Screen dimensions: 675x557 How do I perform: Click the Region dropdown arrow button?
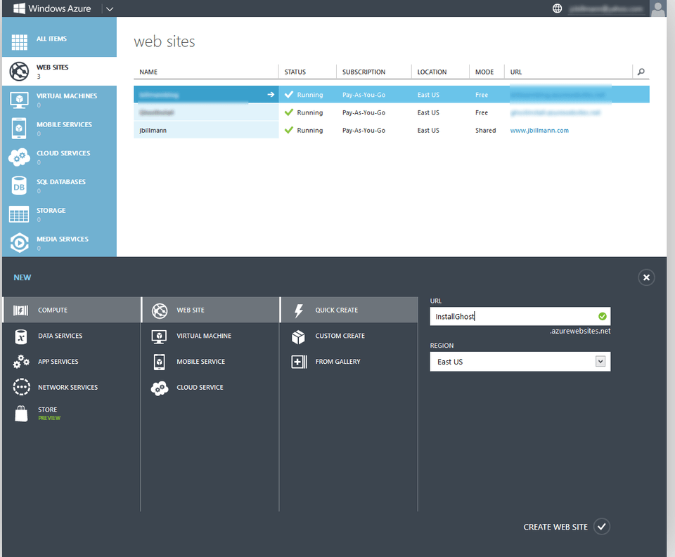click(x=600, y=361)
